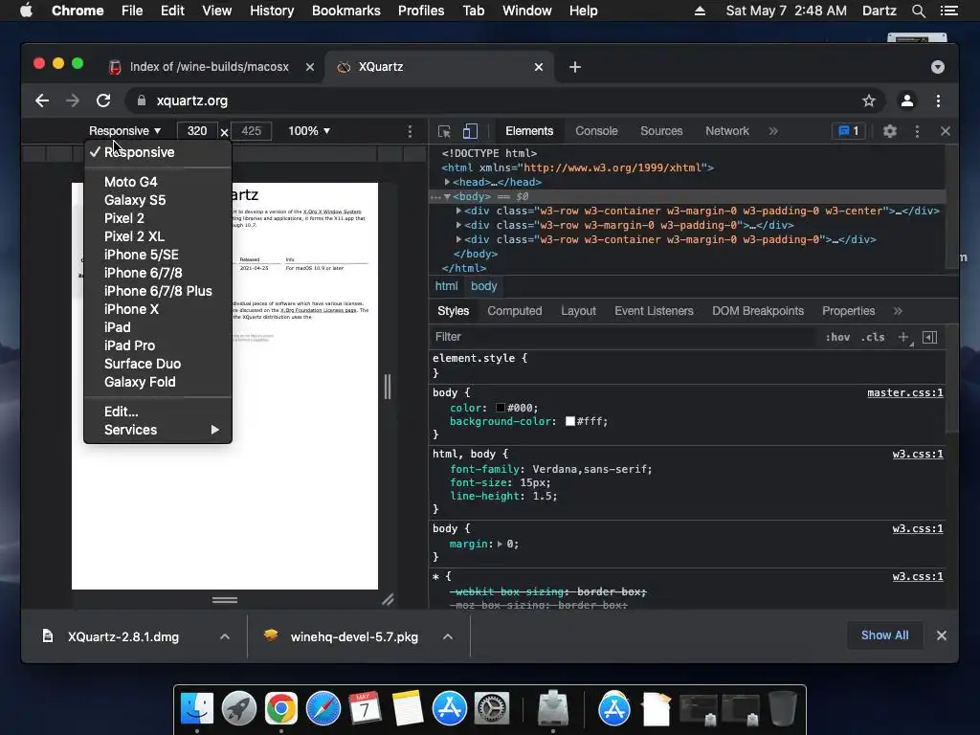This screenshot has height=735, width=980.
Task: Open the 100% zoom dropdown
Action: point(309,130)
